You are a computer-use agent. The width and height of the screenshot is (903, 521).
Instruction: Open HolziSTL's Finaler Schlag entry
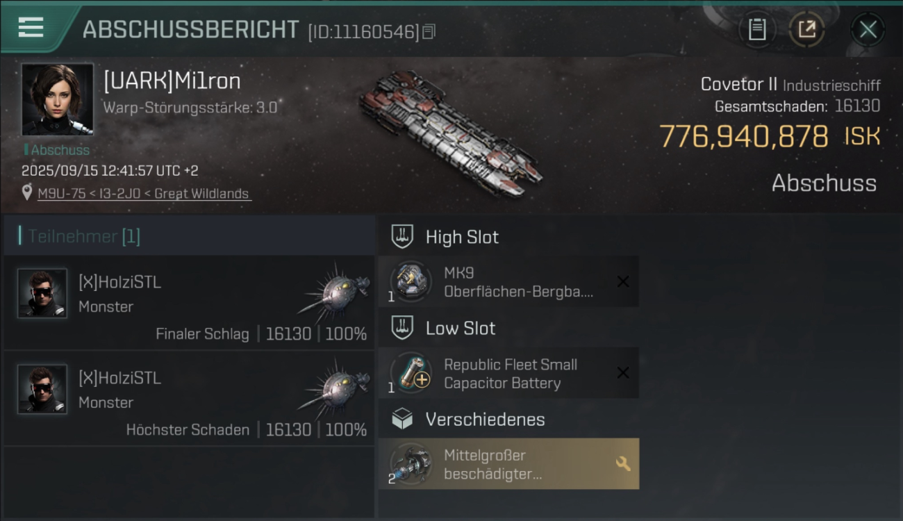click(189, 302)
